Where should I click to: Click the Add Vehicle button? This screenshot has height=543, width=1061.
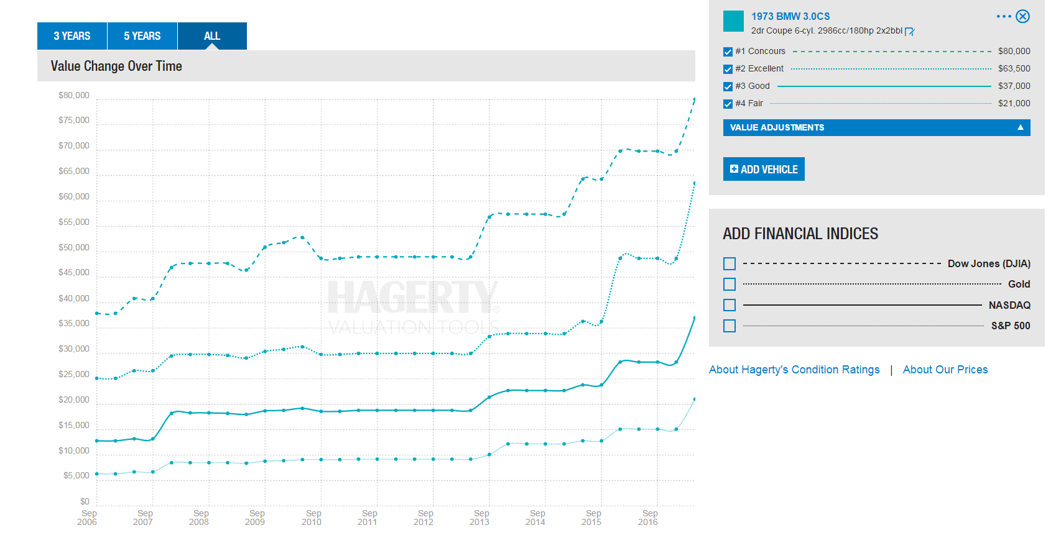click(x=764, y=169)
